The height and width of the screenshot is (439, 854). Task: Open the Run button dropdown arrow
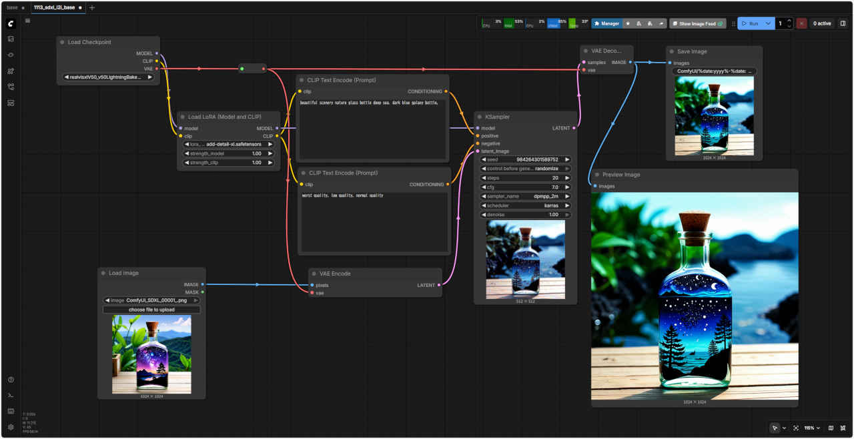pyautogui.click(x=768, y=23)
